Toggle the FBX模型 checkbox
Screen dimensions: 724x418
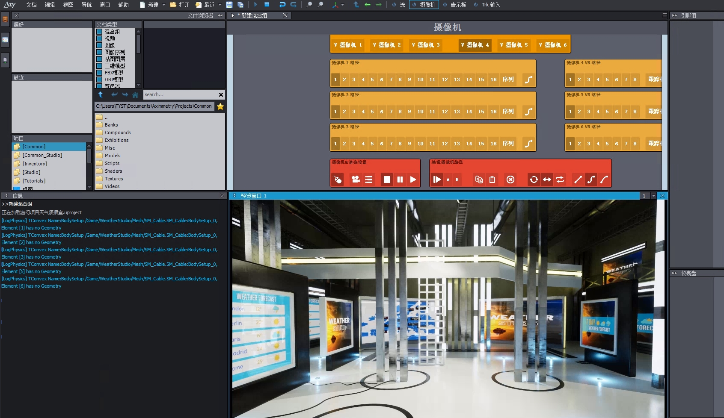pos(99,73)
